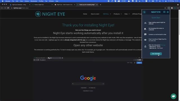The height and width of the screenshot is (101, 180).
Task: Open the File menu
Action: [x=13, y=1]
